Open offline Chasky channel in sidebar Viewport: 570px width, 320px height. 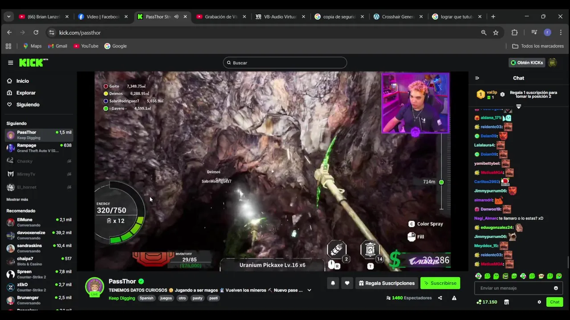[39, 161]
